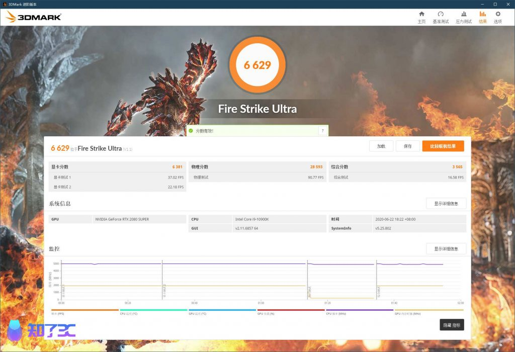The height and width of the screenshot is (352, 515).
Task: Select the GUI version v2.11.6857 64
Action: [x=246, y=228]
